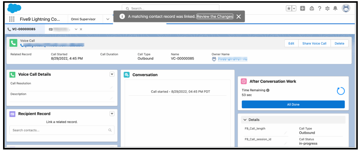Click the Recipient Record card icon
This screenshot has height=151, width=359.
point(12,114)
